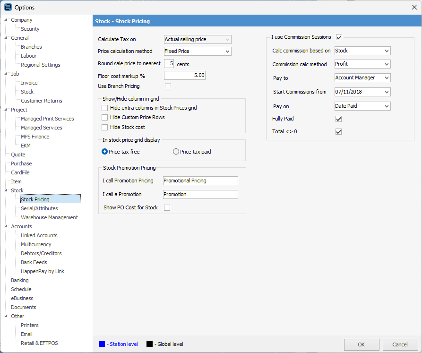Viewport: 422px width, 353px height.
Task: Click the Options window app icon
Action: (8, 7)
